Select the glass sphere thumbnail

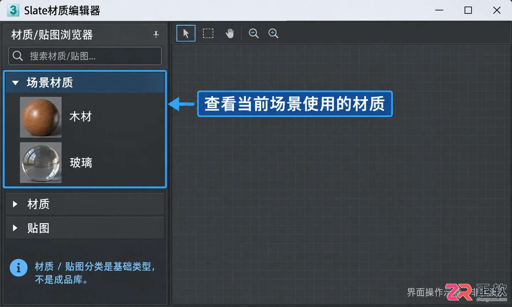click(x=41, y=163)
